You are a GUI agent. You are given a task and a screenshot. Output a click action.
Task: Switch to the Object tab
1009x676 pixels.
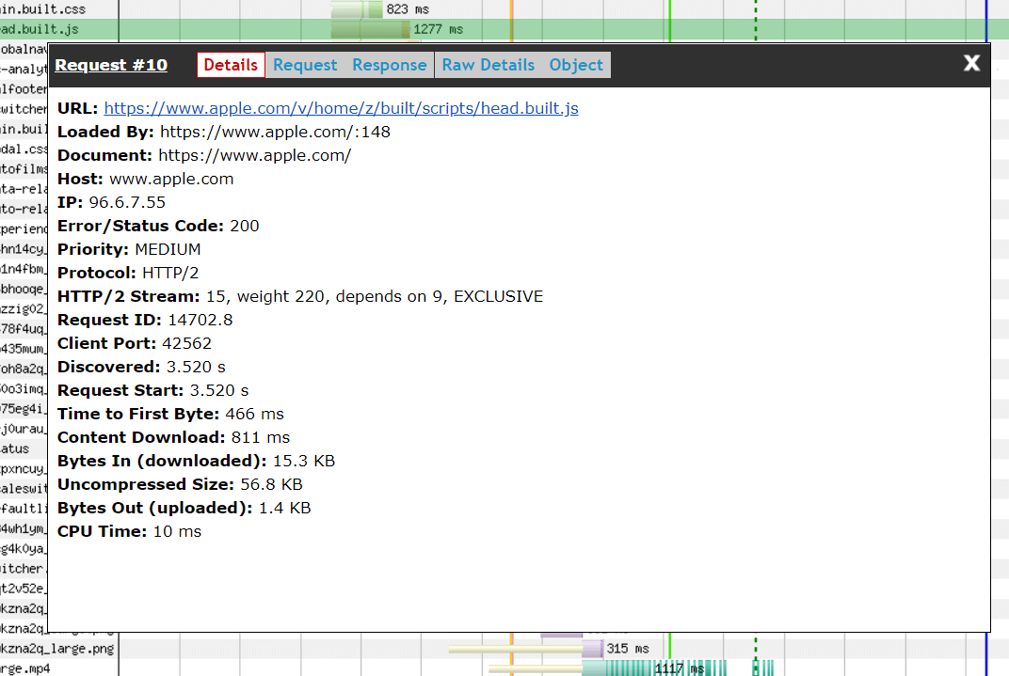click(576, 65)
